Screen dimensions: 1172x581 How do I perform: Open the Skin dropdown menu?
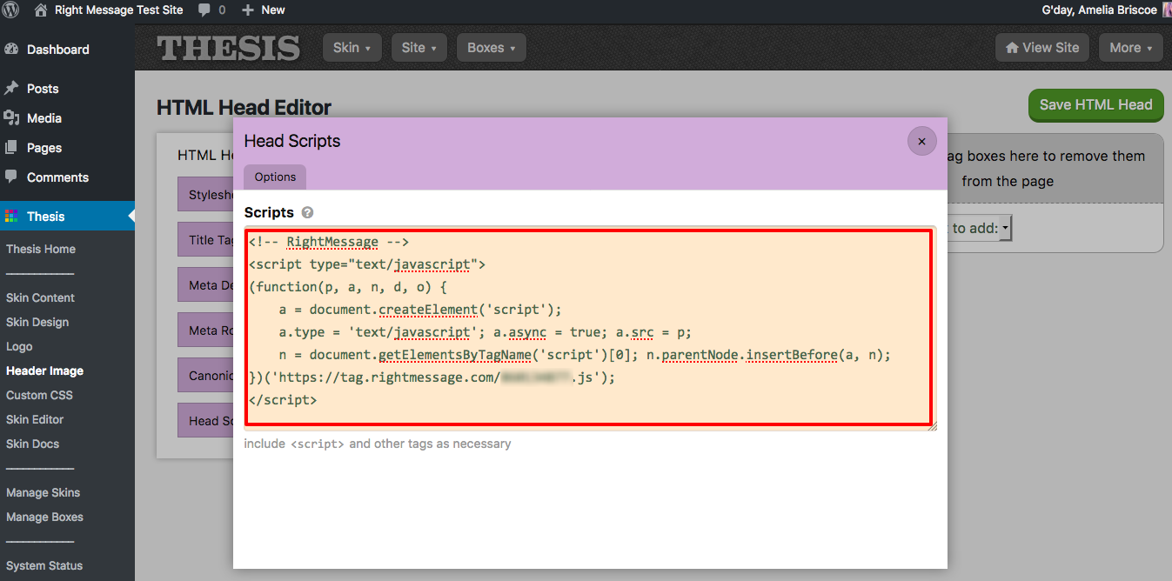pos(352,48)
